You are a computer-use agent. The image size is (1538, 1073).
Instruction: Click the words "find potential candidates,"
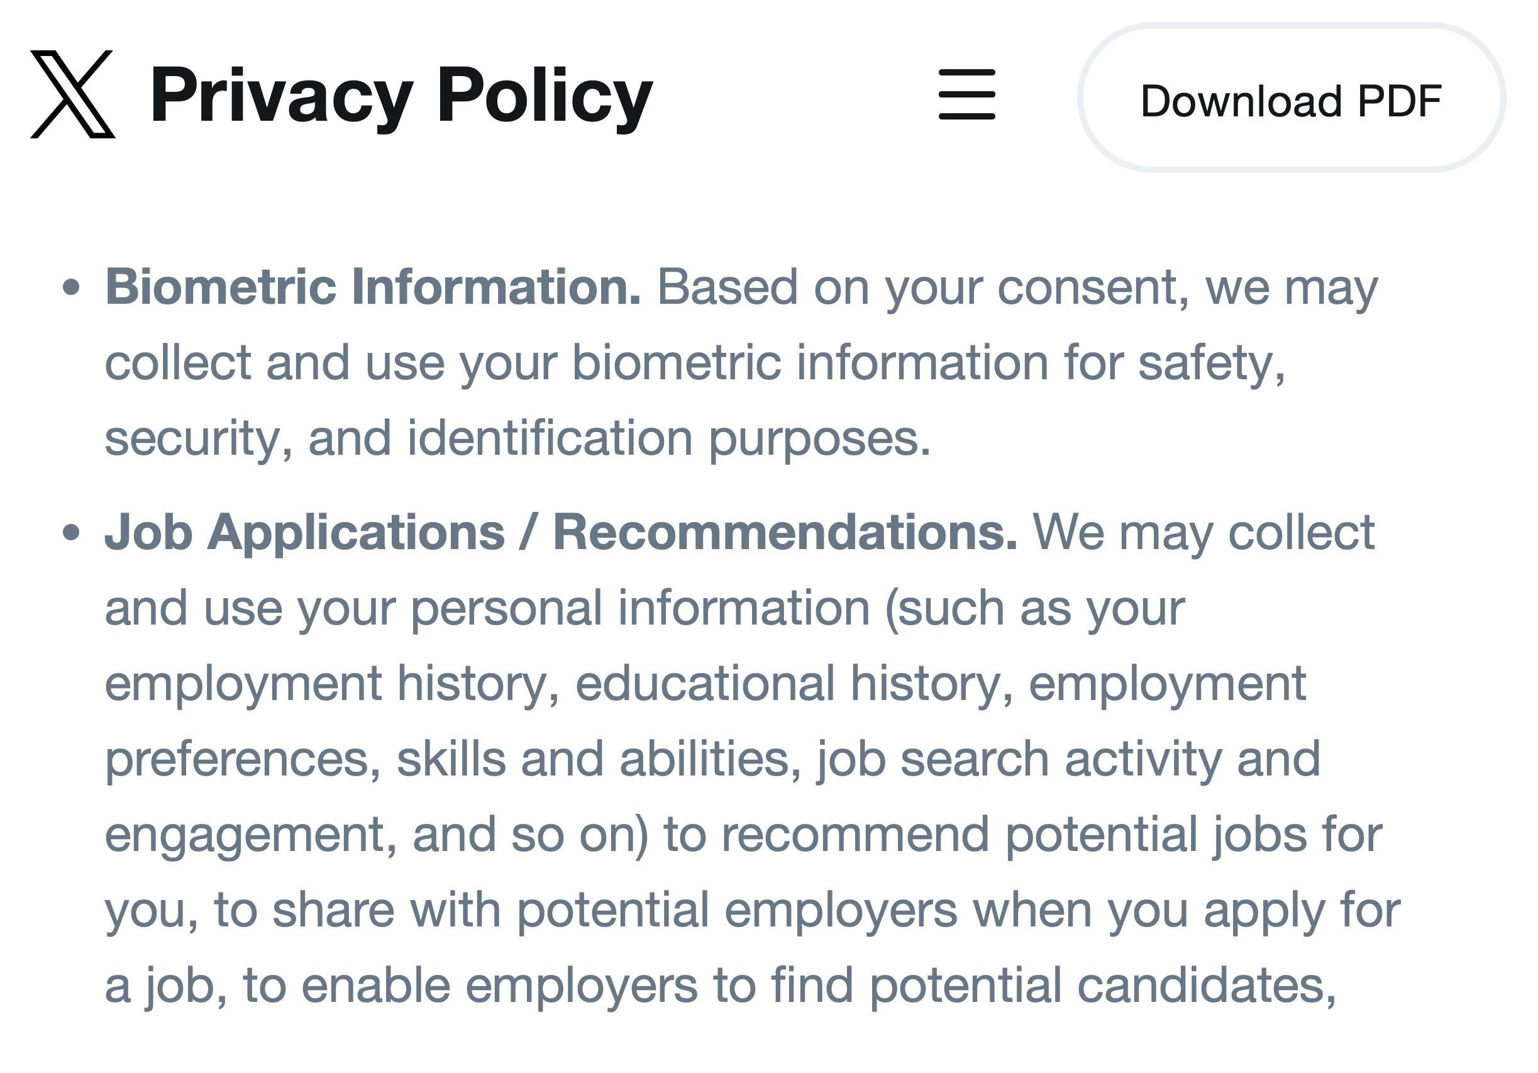(1053, 986)
